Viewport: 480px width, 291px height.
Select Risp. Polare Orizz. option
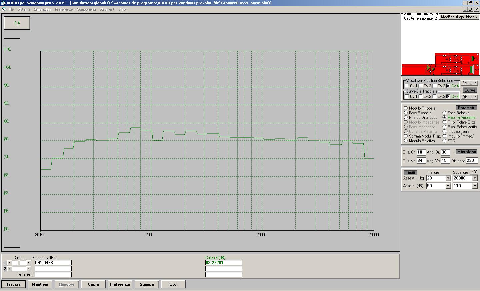pos(444,122)
